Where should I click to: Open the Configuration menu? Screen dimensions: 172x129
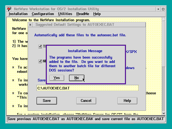click(43, 14)
